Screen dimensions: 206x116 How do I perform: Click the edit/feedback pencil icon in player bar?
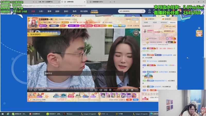(x=96, y=90)
